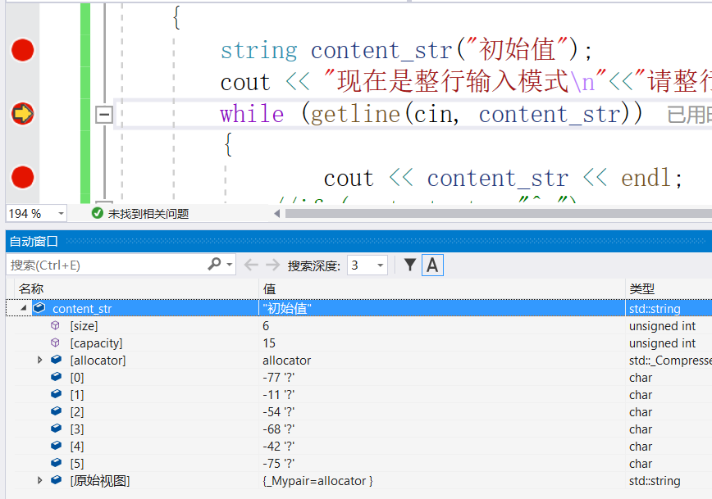Click endl in the cout statement
The height and width of the screenshot is (499, 712).
point(646,178)
